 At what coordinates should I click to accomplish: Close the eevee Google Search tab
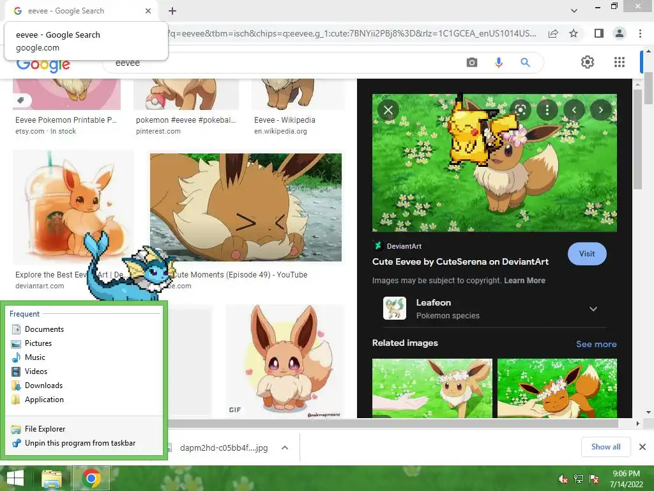click(148, 11)
